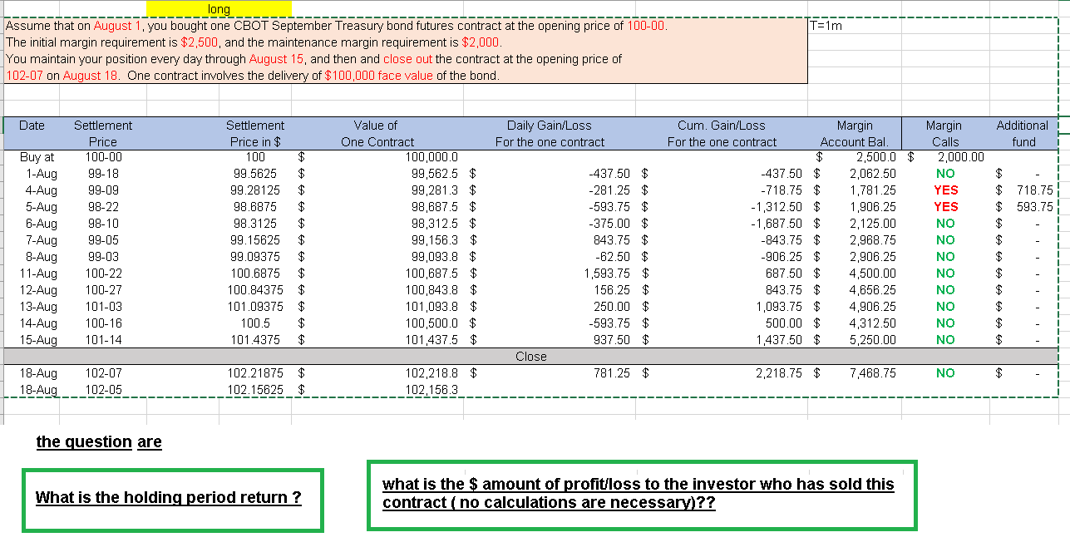Screen dimensions: 1070x552
Task: Select the '12-Aug' date cell
Action: (x=39, y=290)
